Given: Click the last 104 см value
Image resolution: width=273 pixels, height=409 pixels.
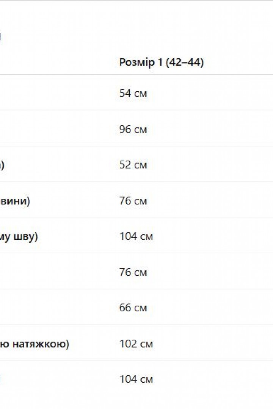Looking at the screenshot, I should (136, 379).
